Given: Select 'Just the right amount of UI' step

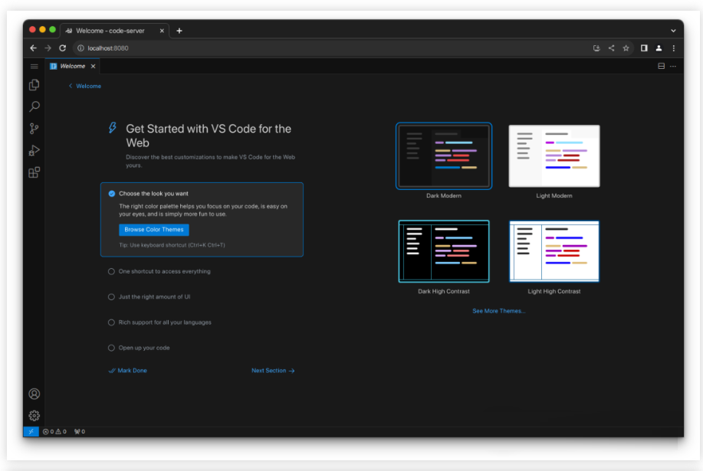Looking at the screenshot, I should pos(149,297).
